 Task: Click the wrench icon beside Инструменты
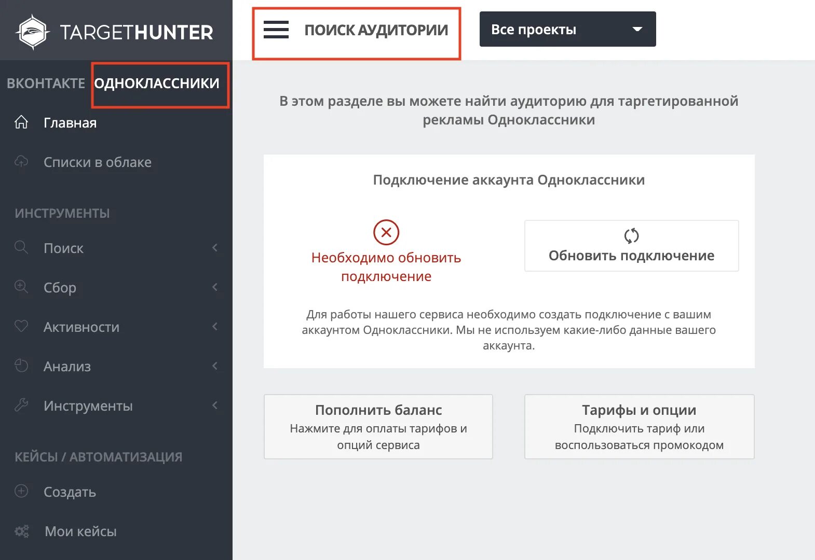click(21, 405)
